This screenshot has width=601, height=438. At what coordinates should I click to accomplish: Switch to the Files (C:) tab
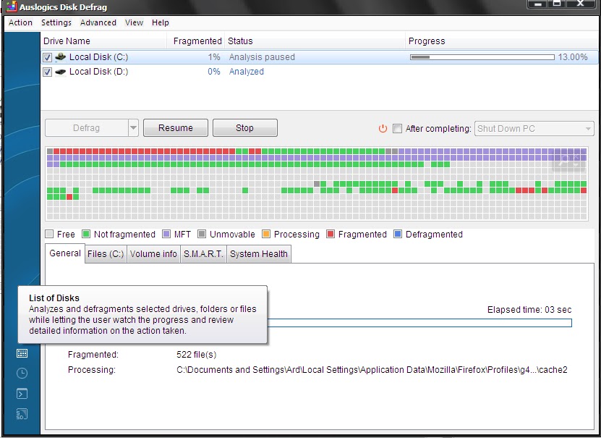click(106, 254)
